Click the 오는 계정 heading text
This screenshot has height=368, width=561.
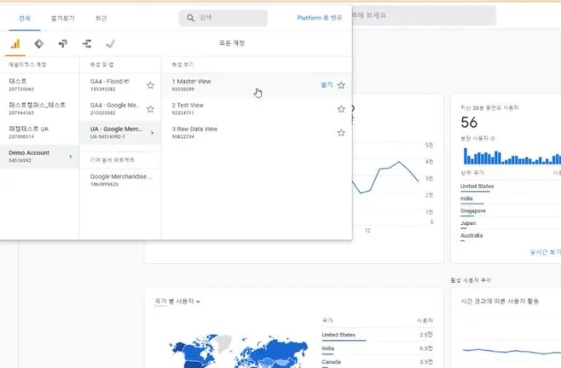[x=232, y=43]
